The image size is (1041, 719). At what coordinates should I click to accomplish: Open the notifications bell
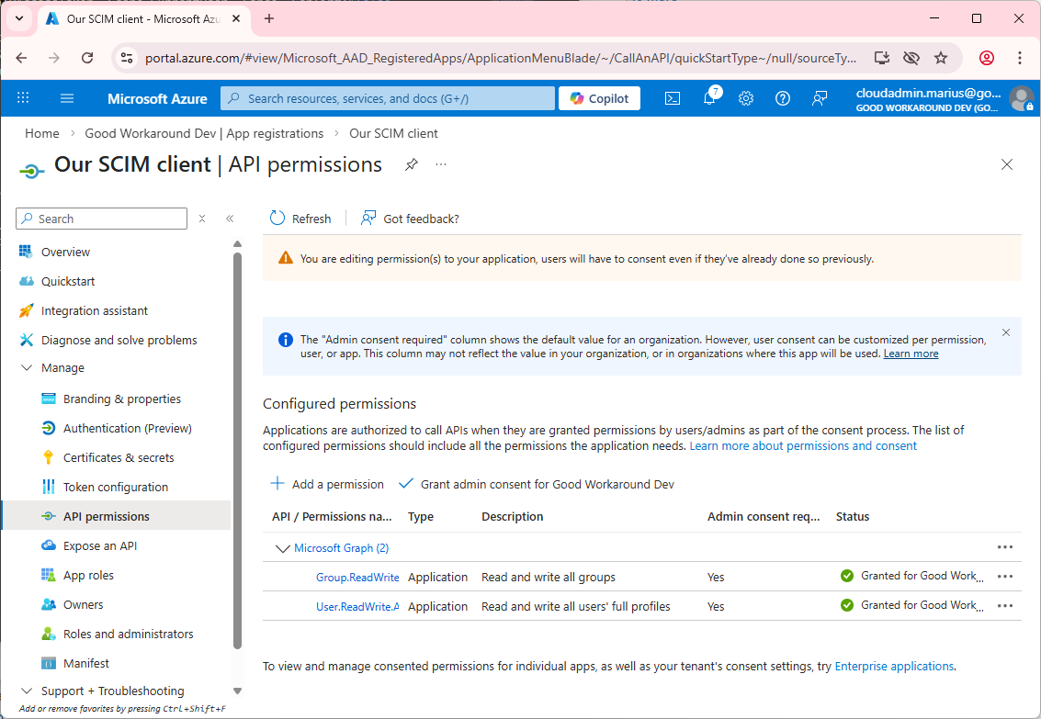click(709, 98)
